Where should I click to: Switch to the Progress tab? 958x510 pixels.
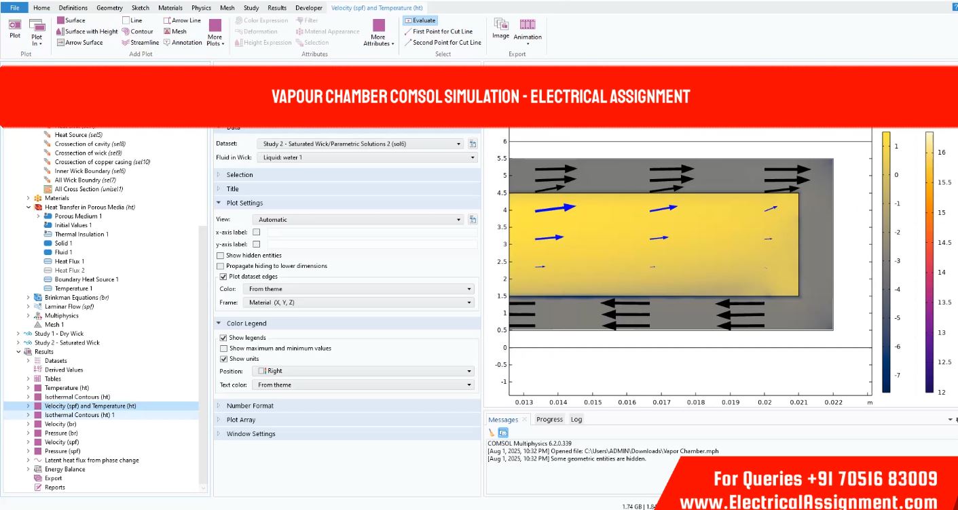549,419
